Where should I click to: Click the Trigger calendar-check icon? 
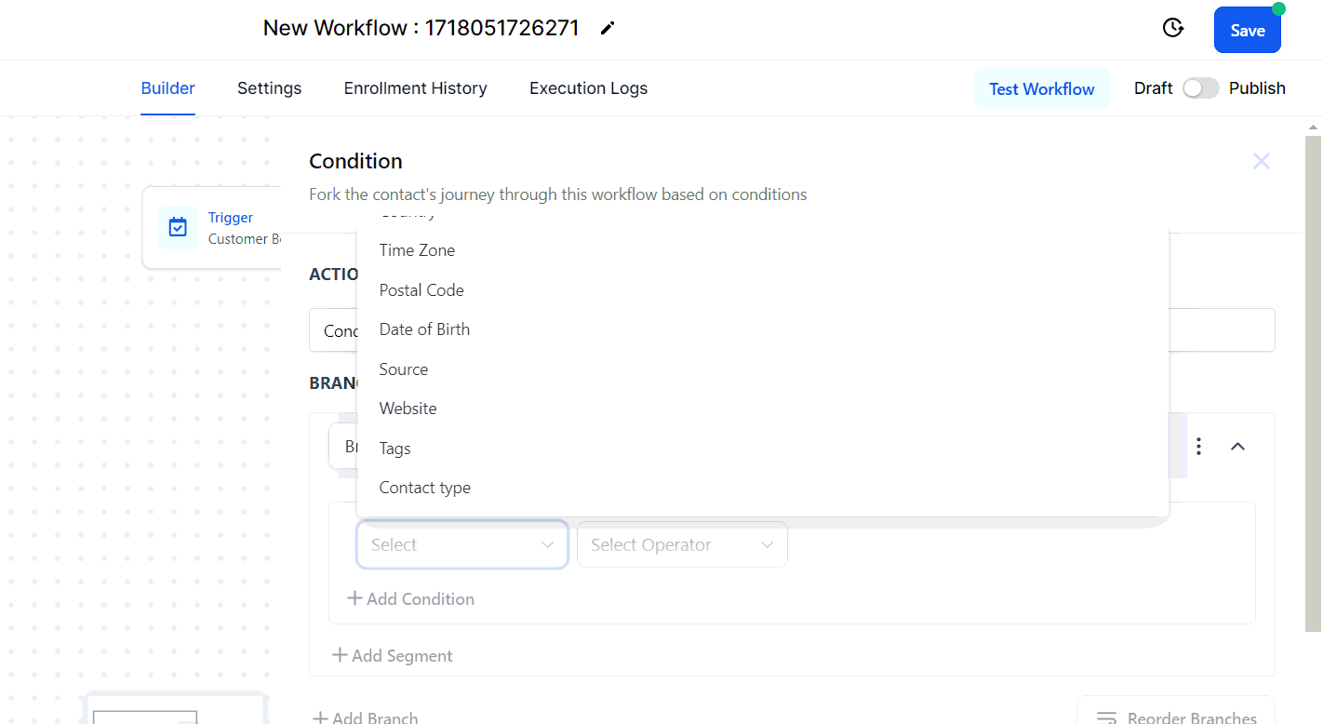coord(178,227)
